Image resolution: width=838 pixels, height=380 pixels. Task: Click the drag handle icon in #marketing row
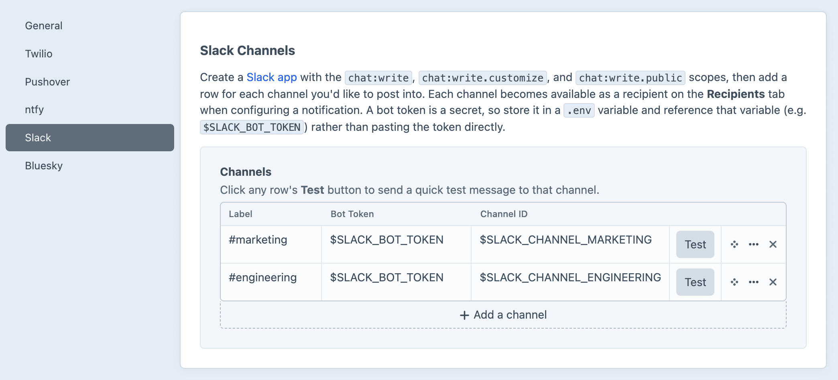click(734, 244)
